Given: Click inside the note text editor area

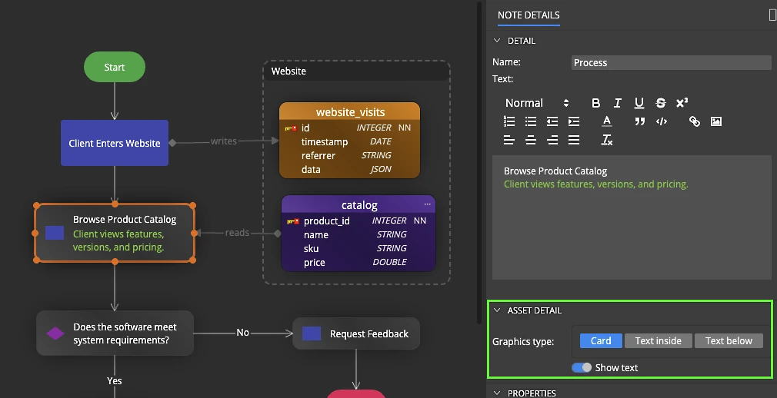Looking at the screenshot, I should pos(632,217).
